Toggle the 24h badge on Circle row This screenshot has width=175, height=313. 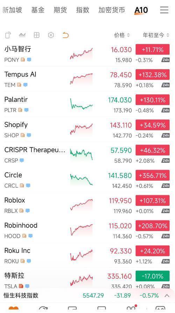point(166,186)
